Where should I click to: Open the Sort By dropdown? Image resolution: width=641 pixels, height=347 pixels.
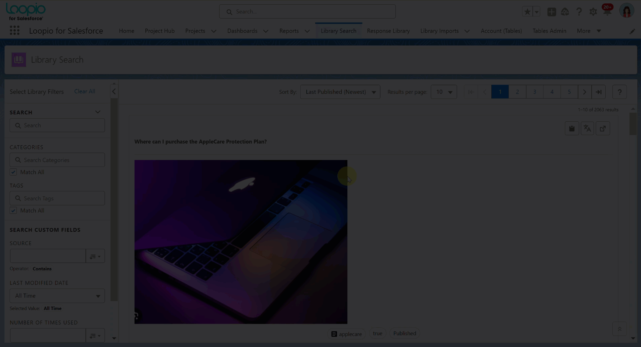pos(340,92)
